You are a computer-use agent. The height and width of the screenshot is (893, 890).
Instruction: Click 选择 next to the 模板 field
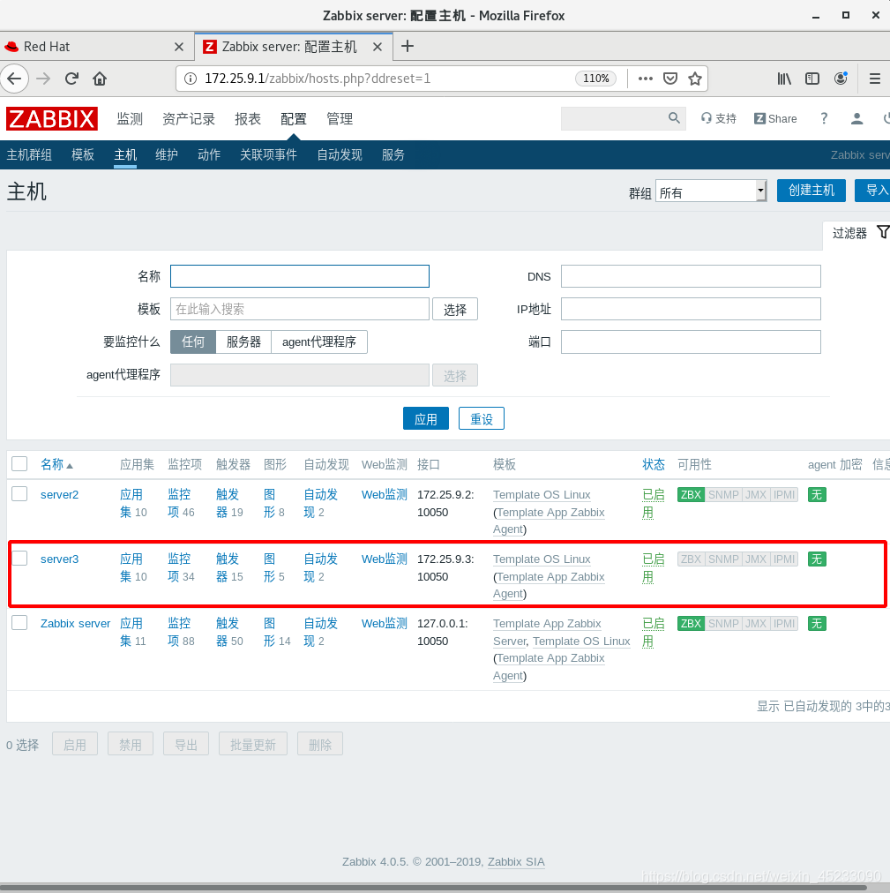click(x=454, y=309)
